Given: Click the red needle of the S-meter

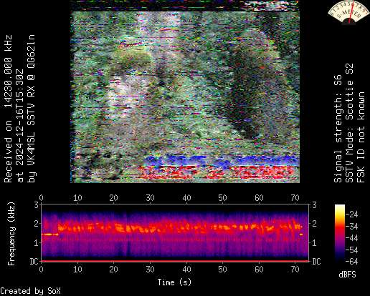Looking at the screenshot, I should tap(351, 14).
